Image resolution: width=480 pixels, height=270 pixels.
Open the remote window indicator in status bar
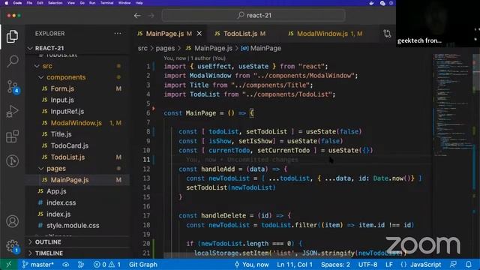point(8,265)
